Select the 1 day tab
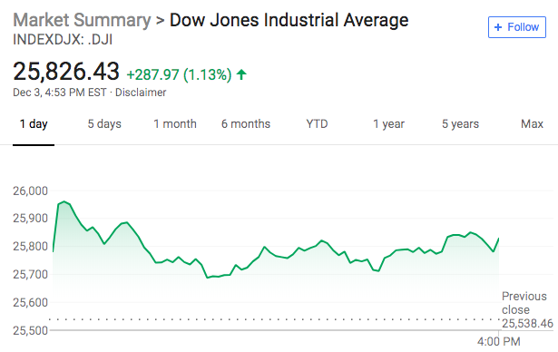The width and height of the screenshot is (558, 352). pos(34,124)
